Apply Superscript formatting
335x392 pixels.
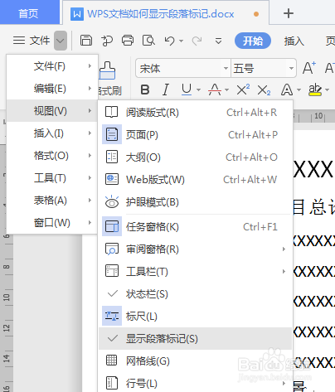(243, 90)
